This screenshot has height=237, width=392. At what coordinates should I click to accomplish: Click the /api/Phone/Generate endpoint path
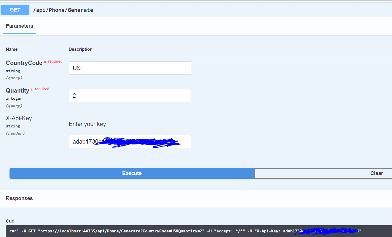(x=63, y=10)
